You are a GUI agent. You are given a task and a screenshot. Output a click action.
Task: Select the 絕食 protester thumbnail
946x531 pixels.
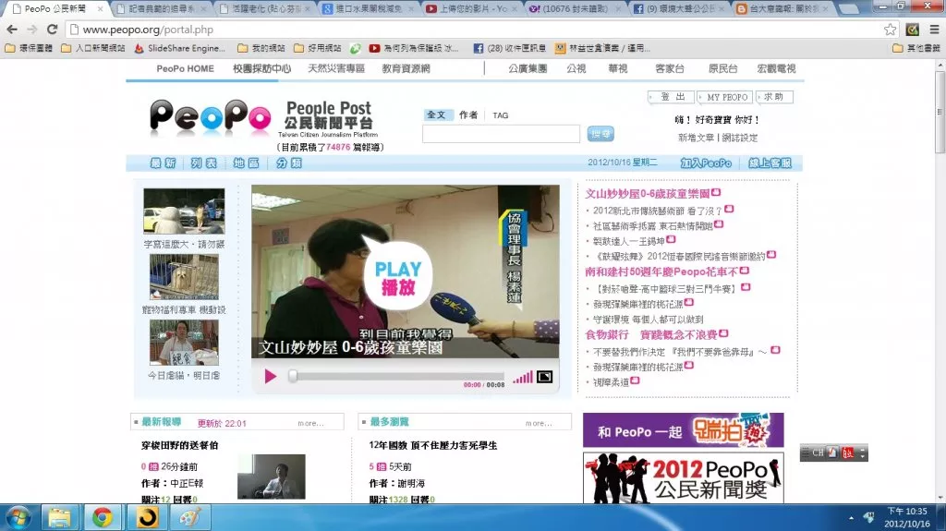point(184,342)
